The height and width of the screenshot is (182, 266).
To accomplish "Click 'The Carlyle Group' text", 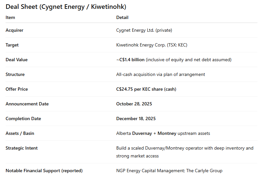I will click(204, 171).
